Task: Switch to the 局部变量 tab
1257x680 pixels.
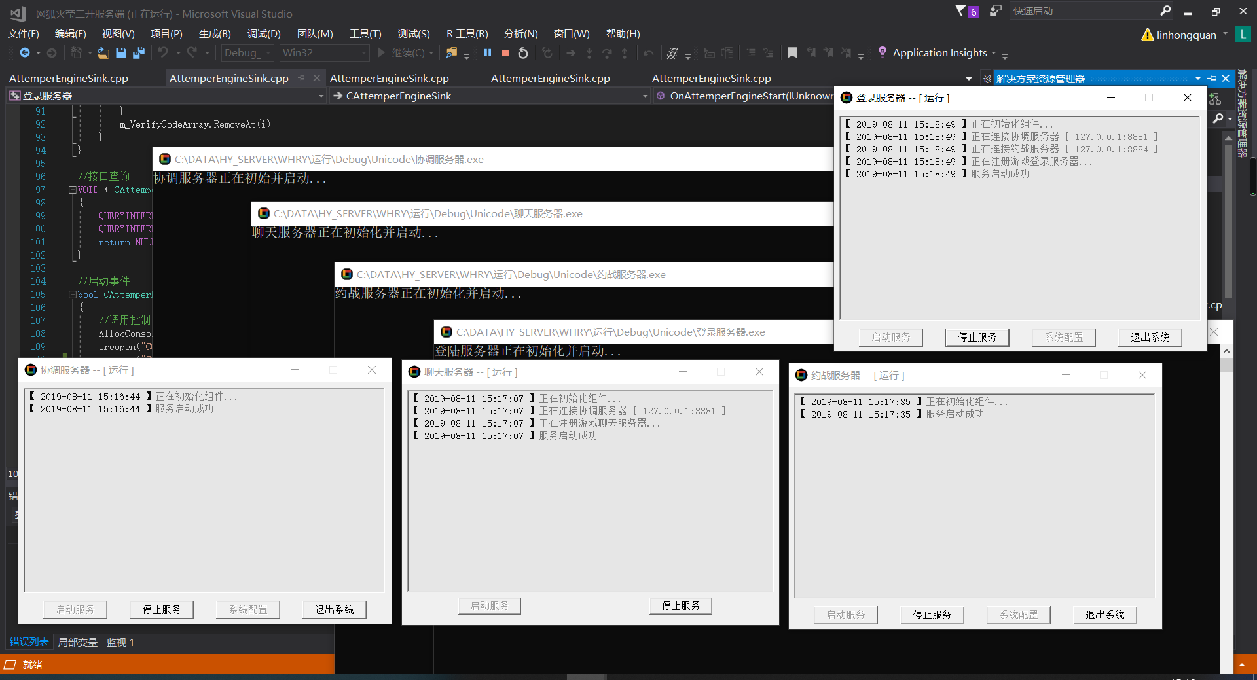Action: click(77, 643)
